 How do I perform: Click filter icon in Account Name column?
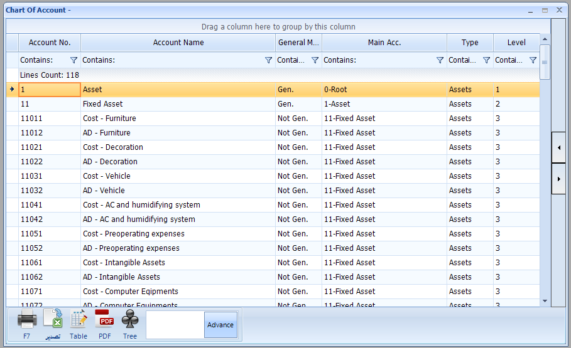[269, 60]
